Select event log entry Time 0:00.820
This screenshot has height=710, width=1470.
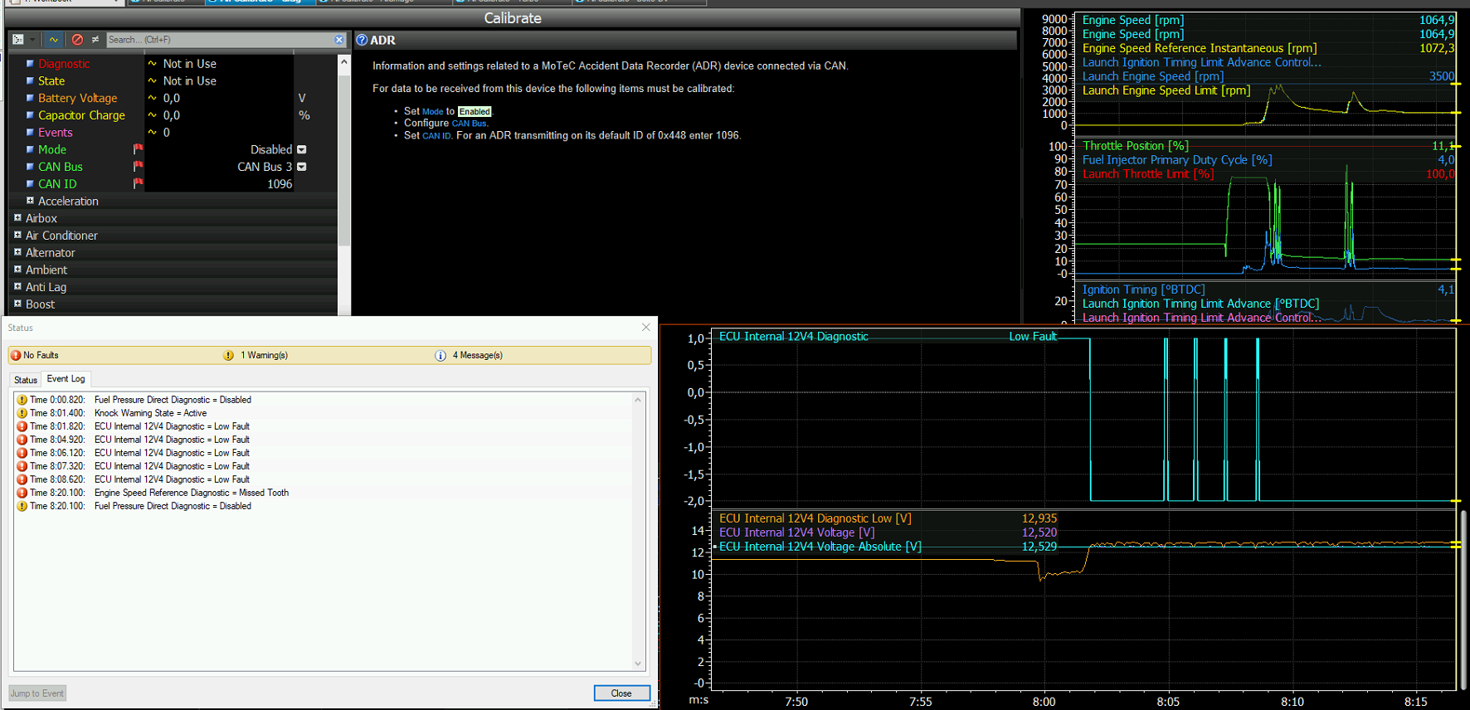(x=322, y=400)
